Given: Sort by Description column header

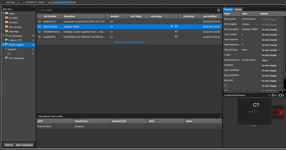Looking at the screenshot, I should tap(84, 16).
